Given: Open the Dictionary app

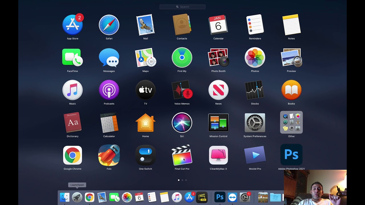Looking at the screenshot, I should [72, 123].
